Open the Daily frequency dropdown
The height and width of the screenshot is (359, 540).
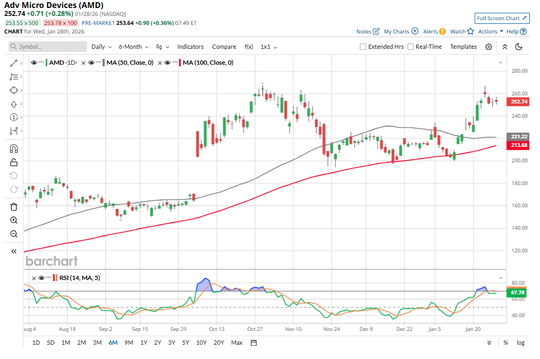101,47
